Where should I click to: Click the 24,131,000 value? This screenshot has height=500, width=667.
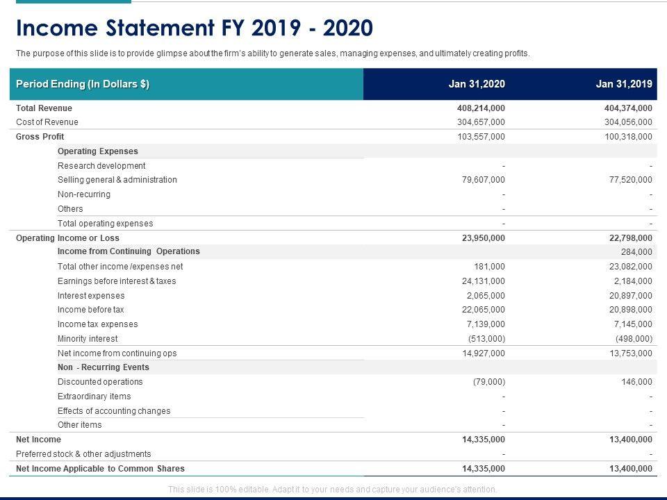[484, 281]
